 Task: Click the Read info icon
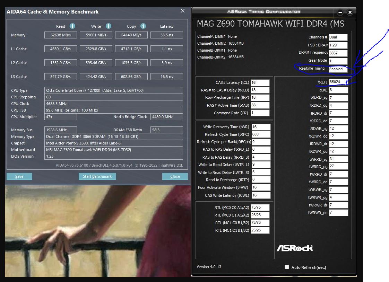click(x=72, y=26)
